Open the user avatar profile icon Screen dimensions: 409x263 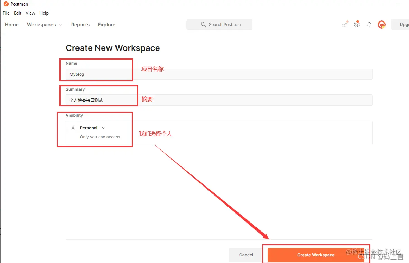click(x=382, y=25)
